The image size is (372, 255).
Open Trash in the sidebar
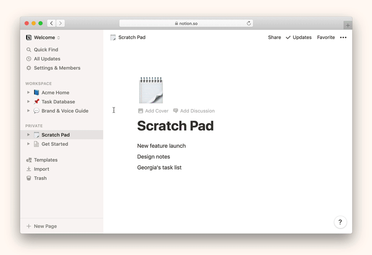pos(40,178)
